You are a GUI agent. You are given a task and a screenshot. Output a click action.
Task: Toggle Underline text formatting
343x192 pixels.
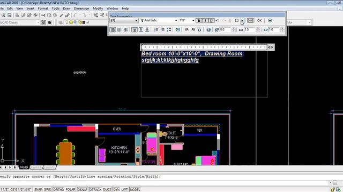(x=211, y=21)
